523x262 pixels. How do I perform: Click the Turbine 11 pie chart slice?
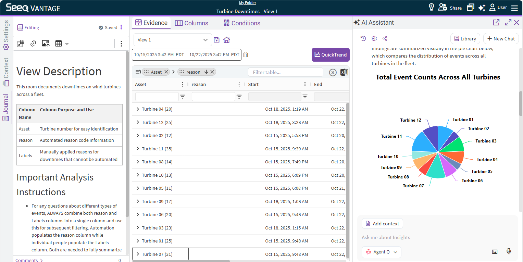422,142
